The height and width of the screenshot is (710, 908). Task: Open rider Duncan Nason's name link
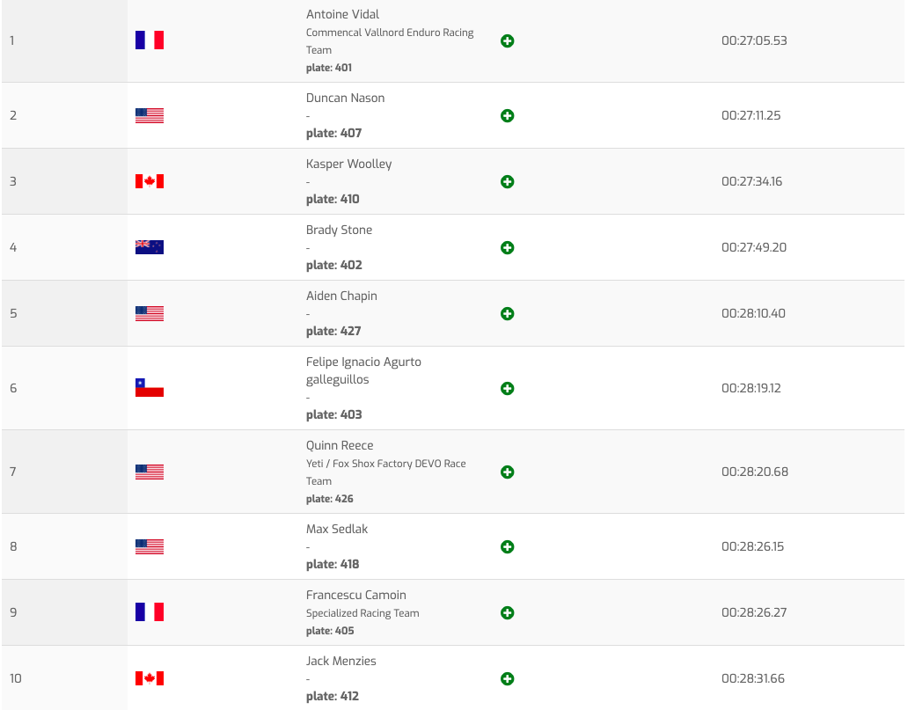[x=345, y=98]
